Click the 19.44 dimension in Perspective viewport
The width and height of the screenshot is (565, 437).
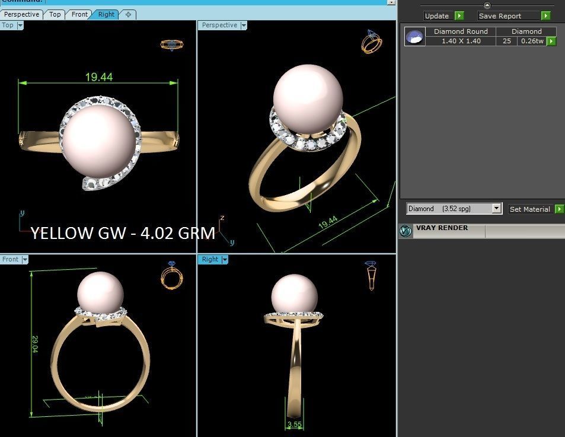pyautogui.click(x=328, y=222)
